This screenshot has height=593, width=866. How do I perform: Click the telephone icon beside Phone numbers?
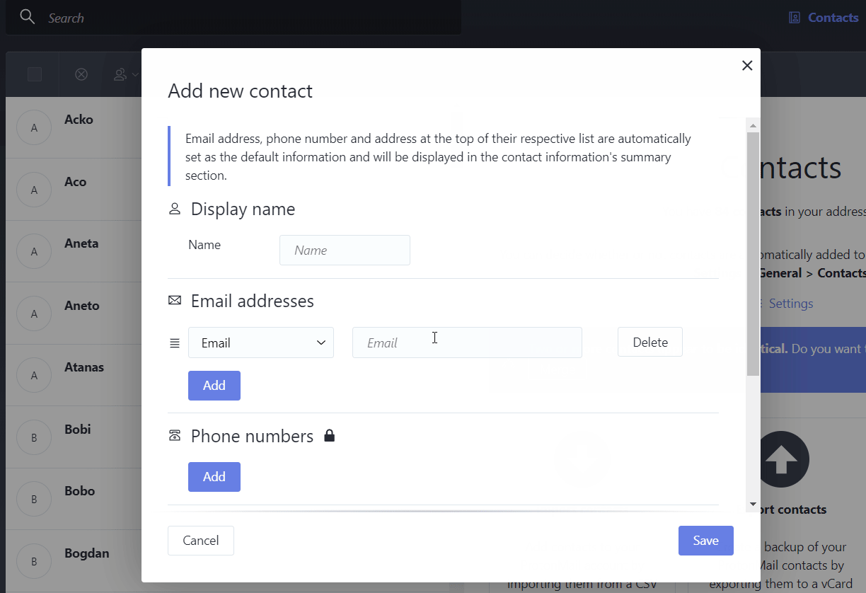coord(174,435)
